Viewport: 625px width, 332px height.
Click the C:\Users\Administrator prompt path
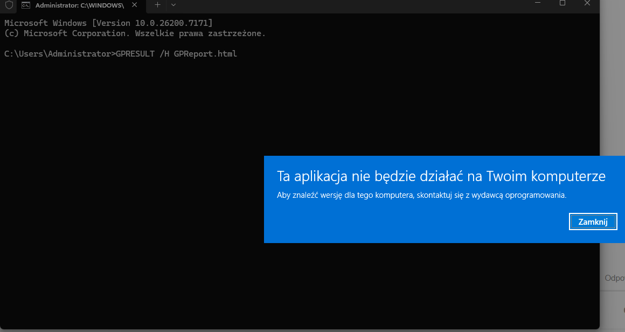pos(58,54)
